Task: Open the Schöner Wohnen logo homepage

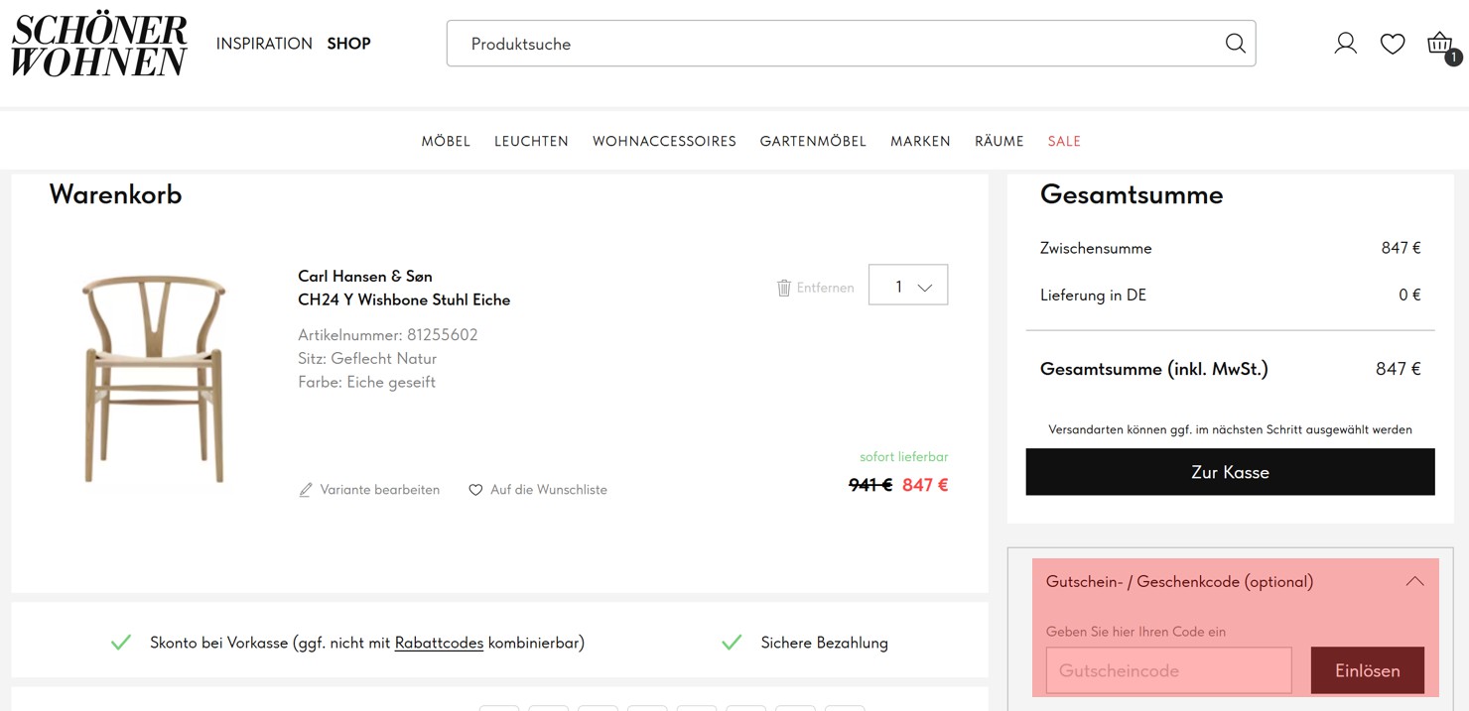Action: pyautogui.click(x=99, y=45)
